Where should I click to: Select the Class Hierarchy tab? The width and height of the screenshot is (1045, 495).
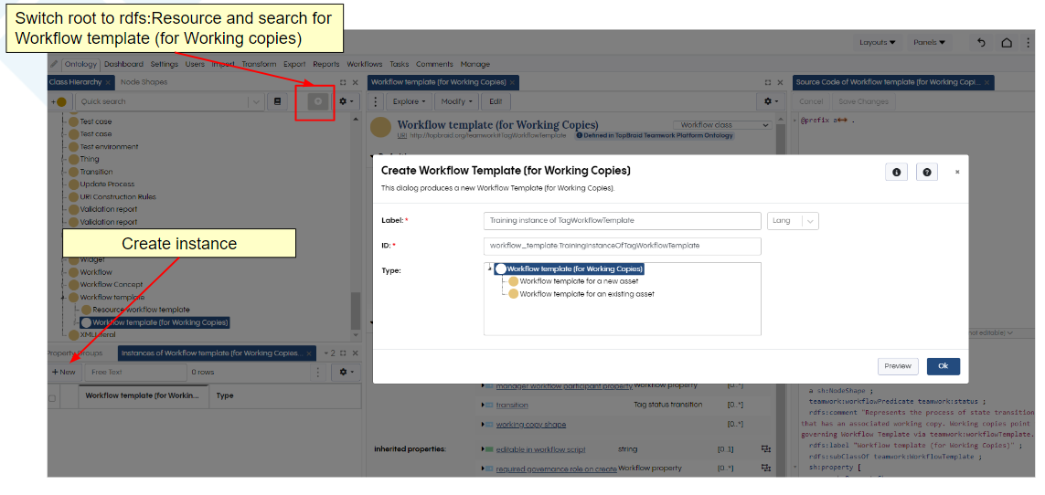[75, 82]
